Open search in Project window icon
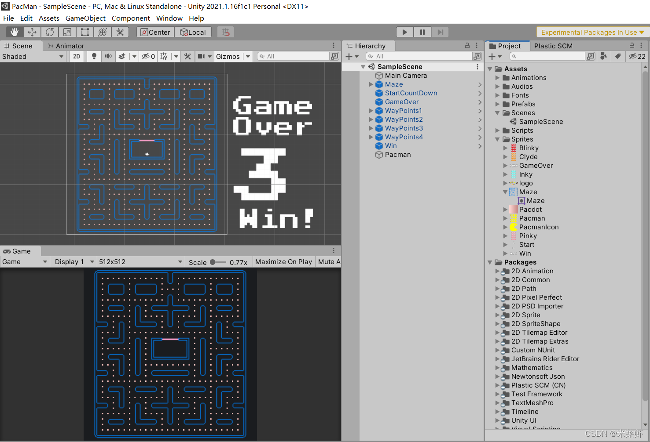 (591, 56)
